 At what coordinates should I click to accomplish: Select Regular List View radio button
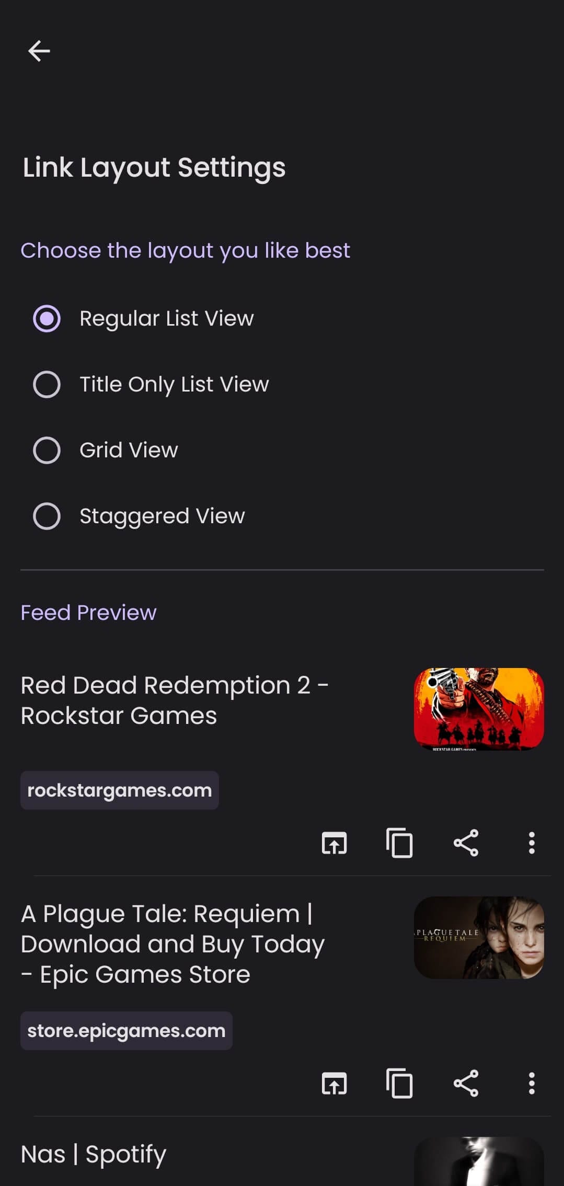point(47,318)
